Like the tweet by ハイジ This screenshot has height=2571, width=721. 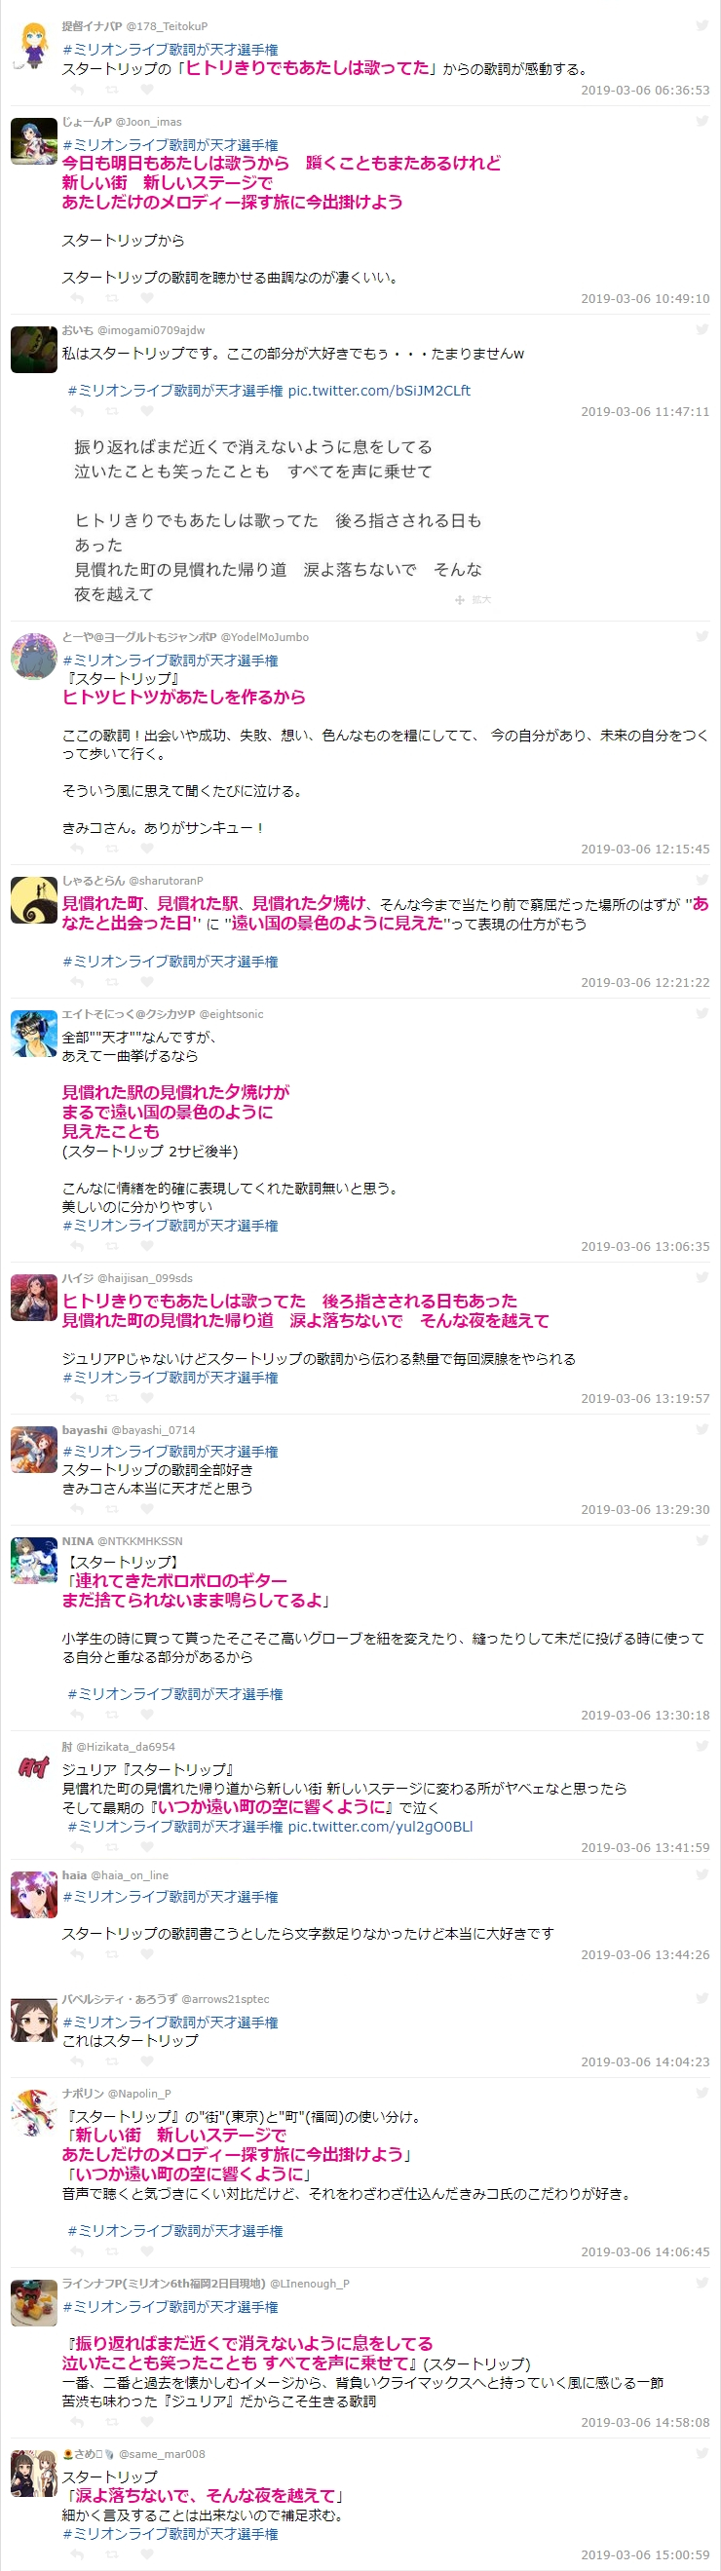(x=147, y=1398)
